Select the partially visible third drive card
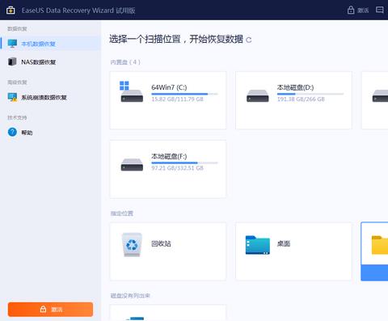388x321 pixels. [x=375, y=100]
